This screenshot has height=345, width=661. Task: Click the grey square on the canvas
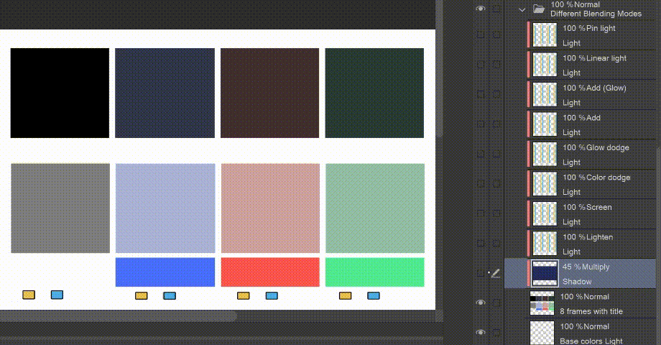pos(60,208)
